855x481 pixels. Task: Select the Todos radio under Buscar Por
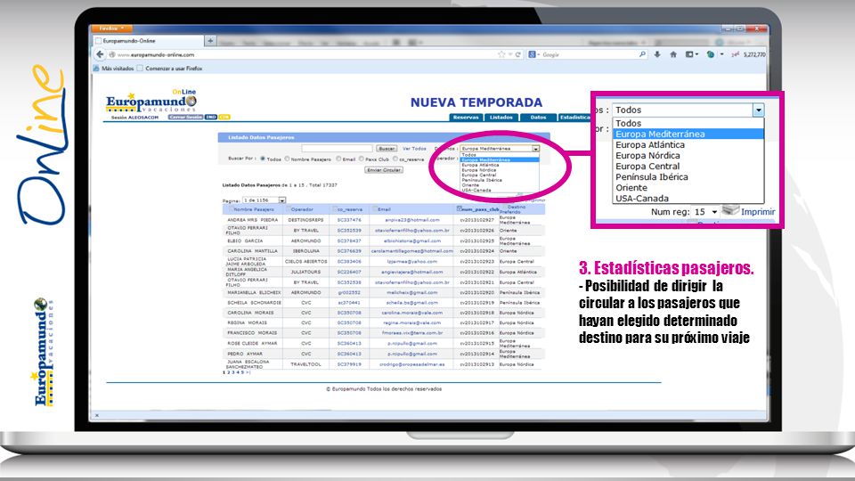click(x=263, y=159)
